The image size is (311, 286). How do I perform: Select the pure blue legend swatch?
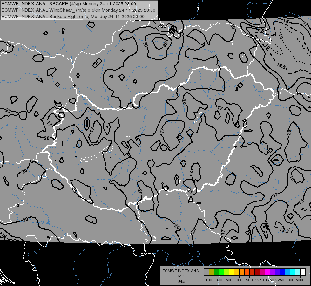click(x=283, y=272)
